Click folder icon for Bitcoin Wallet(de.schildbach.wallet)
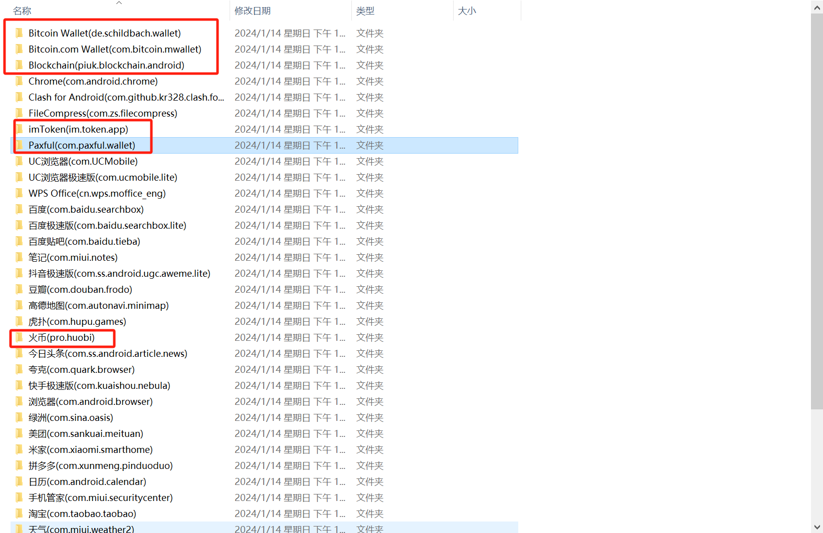 (x=19, y=33)
